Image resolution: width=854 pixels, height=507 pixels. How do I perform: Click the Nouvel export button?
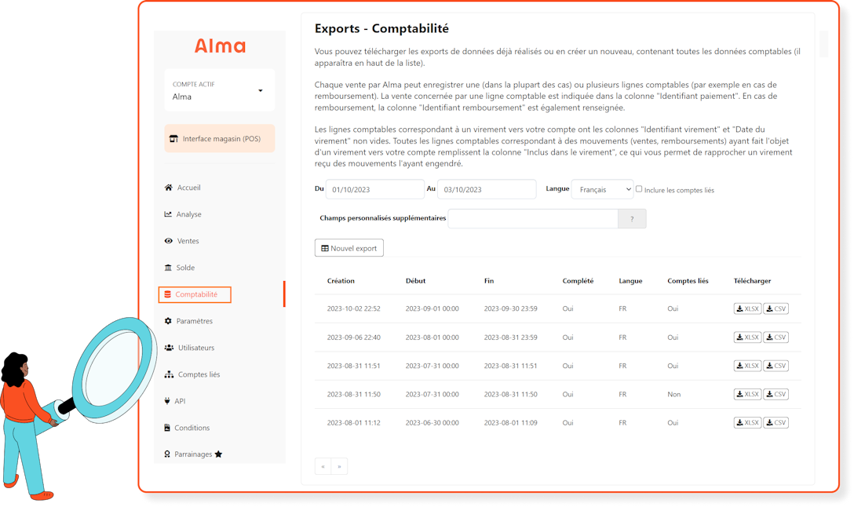point(349,248)
